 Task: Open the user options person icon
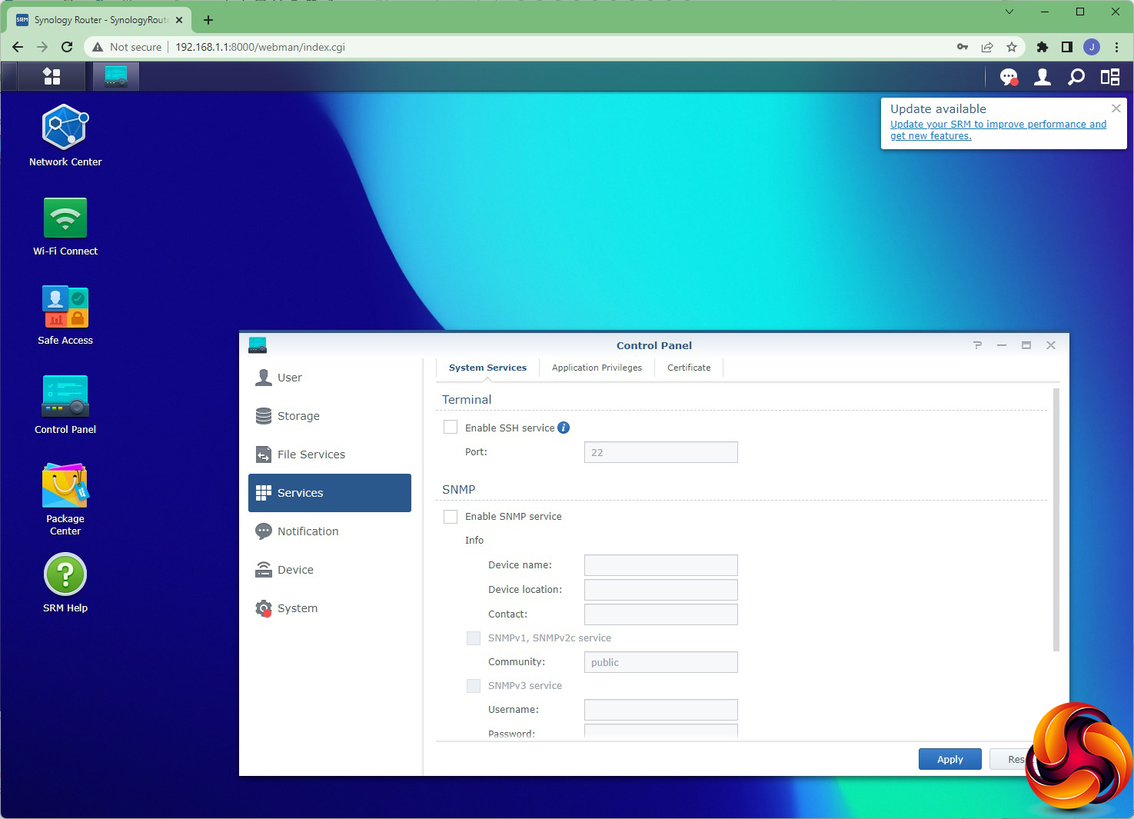pos(1043,77)
